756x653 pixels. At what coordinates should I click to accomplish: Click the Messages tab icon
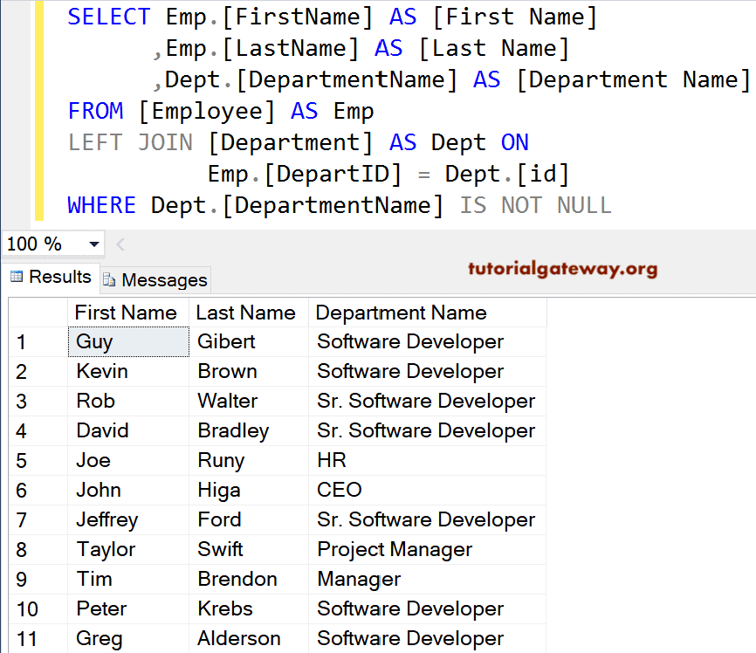point(109,279)
